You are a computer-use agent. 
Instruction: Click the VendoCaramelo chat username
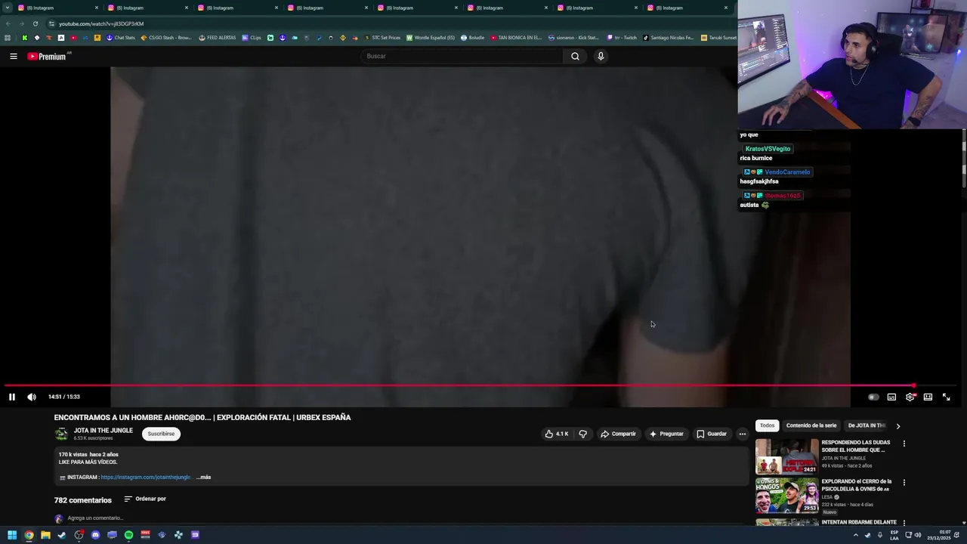[787, 172]
